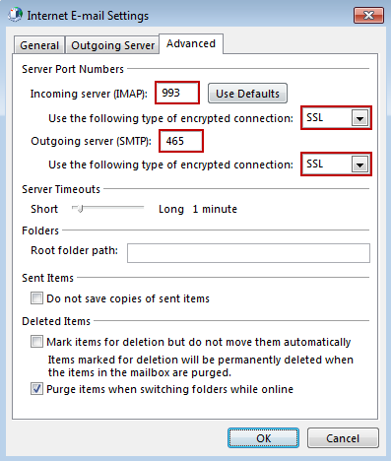Focus the Root folder path field

pos(248,253)
